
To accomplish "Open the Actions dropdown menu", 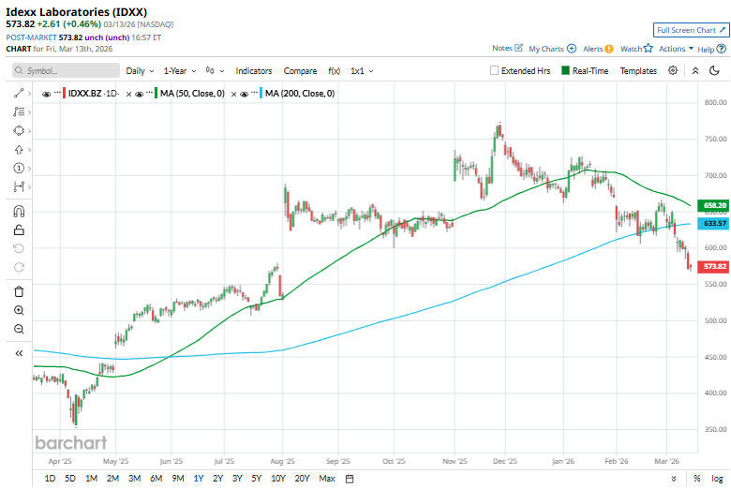I will [x=675, y=48].
